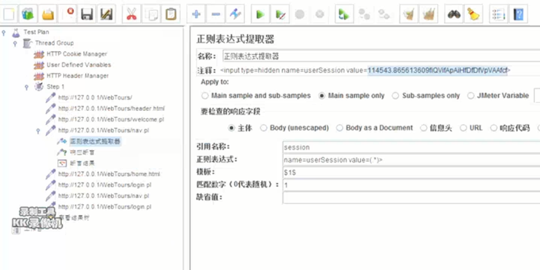
Task: Click the 注释 comment field
Action: click(x=380, y=70)
